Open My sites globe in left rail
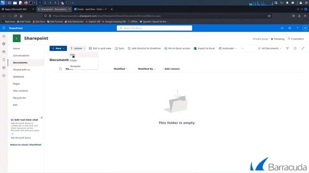This screenshot has height=173, width=309. 4,44
